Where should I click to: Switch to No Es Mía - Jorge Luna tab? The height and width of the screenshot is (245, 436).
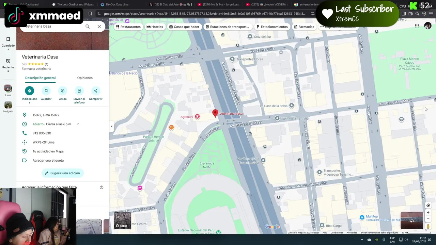tap(218, 5)
